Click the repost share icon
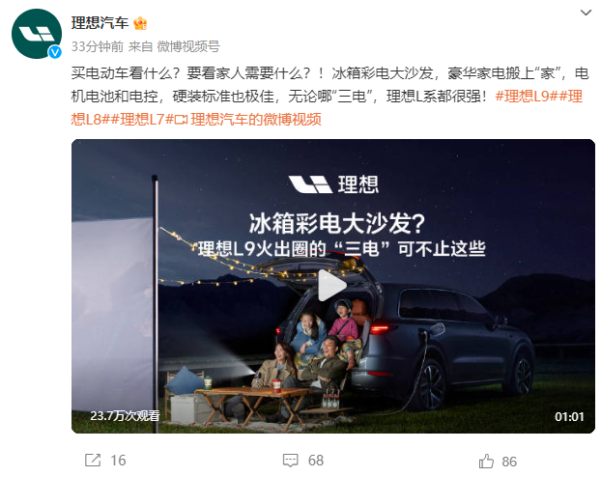This screenshot has height=477, width=601. (93, 461)
